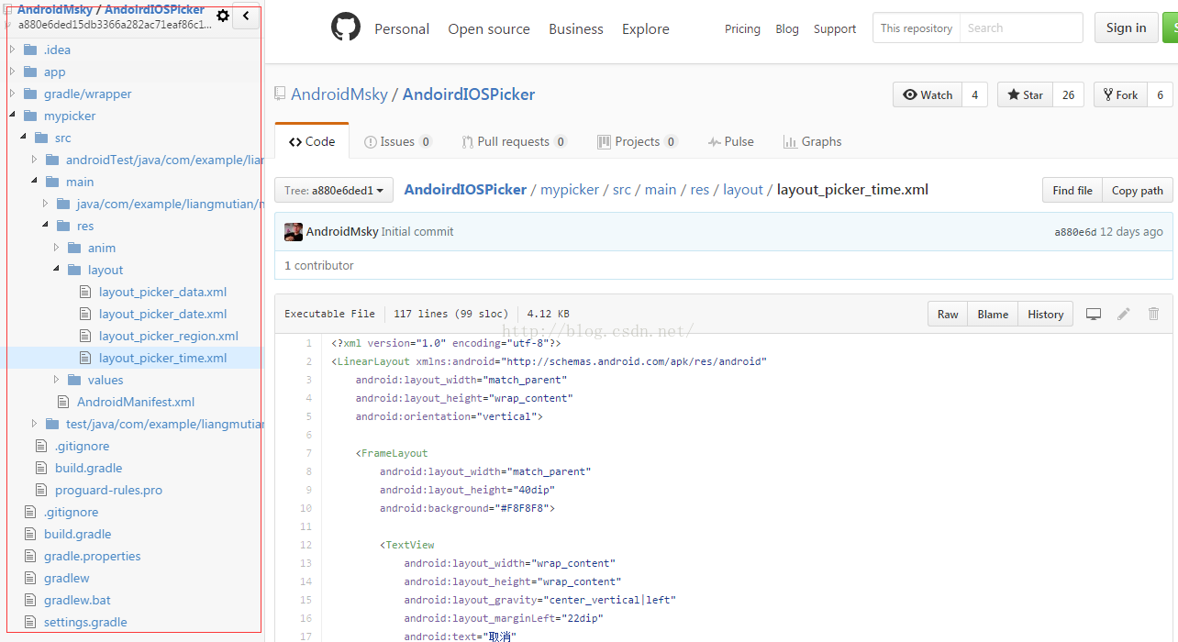Screen dimensions: 1178x642
Task: Click the pencil edit file icon
Action: [1124, 314]
